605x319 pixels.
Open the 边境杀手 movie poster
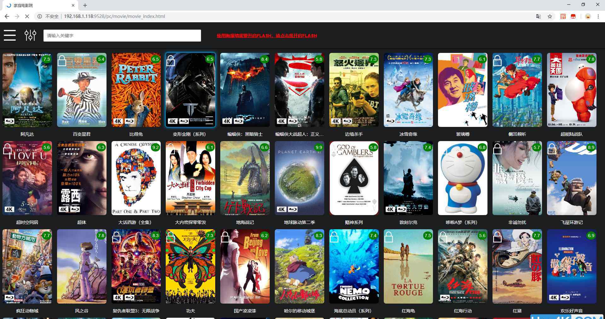(354, 90)
